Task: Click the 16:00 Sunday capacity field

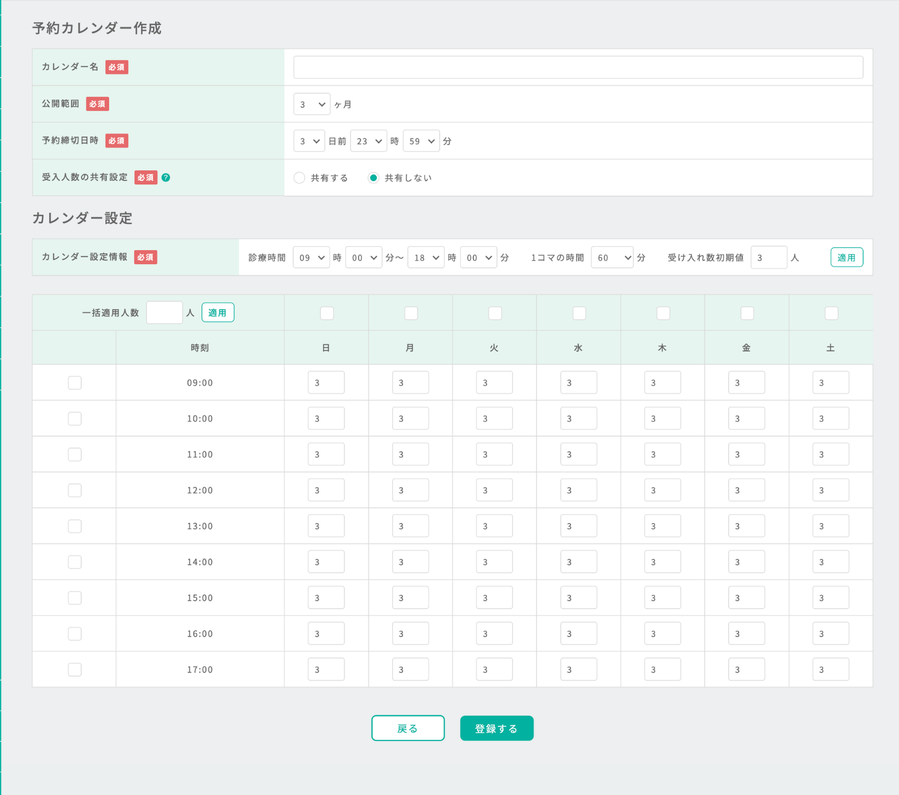Action: 326,634
